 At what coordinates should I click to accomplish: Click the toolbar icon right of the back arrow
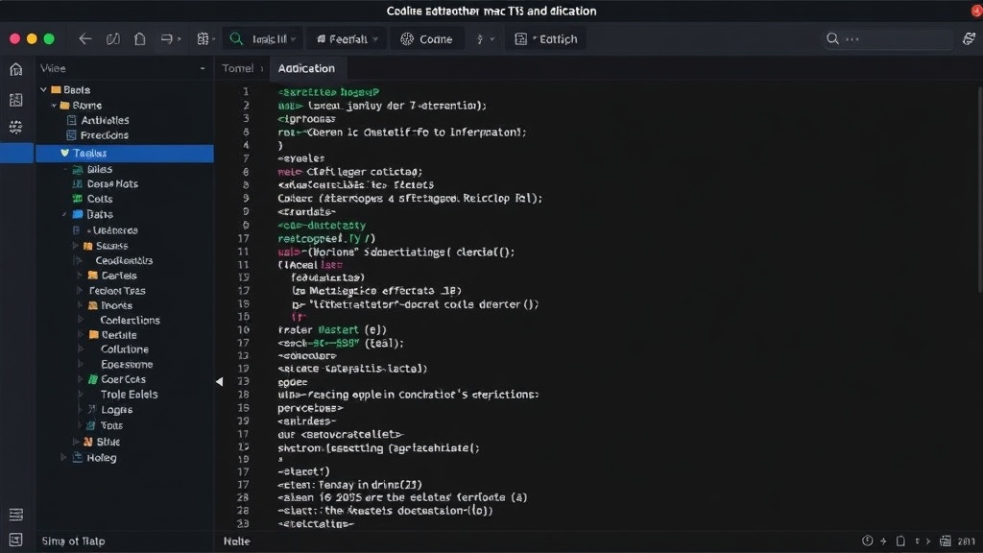[113, 38]
